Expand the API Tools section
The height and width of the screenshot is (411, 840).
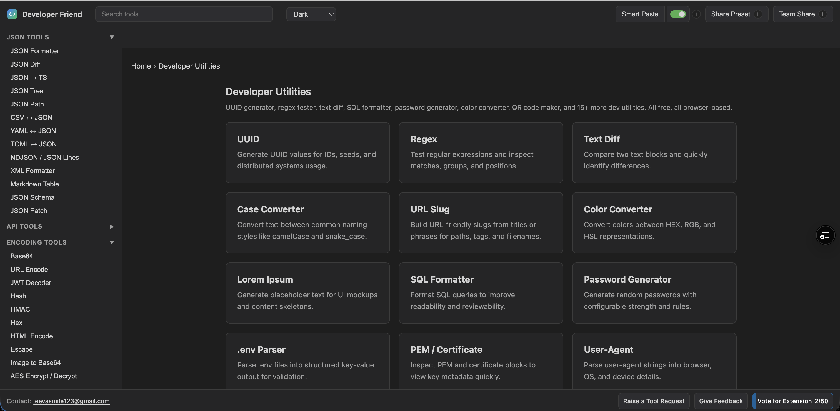112,226
